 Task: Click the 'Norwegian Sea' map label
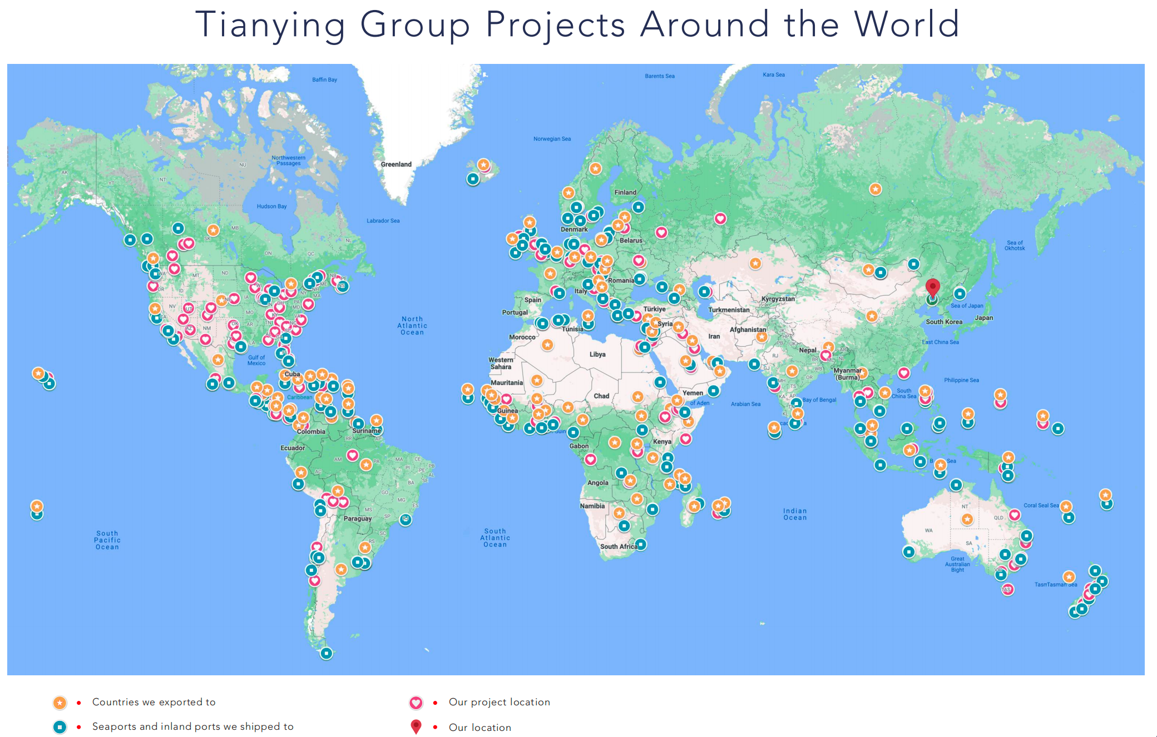tap(552, 139)
